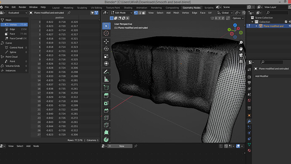Expand Plane modified and extruded outliner item
291x164 pixels.
[x=256, y=26]
